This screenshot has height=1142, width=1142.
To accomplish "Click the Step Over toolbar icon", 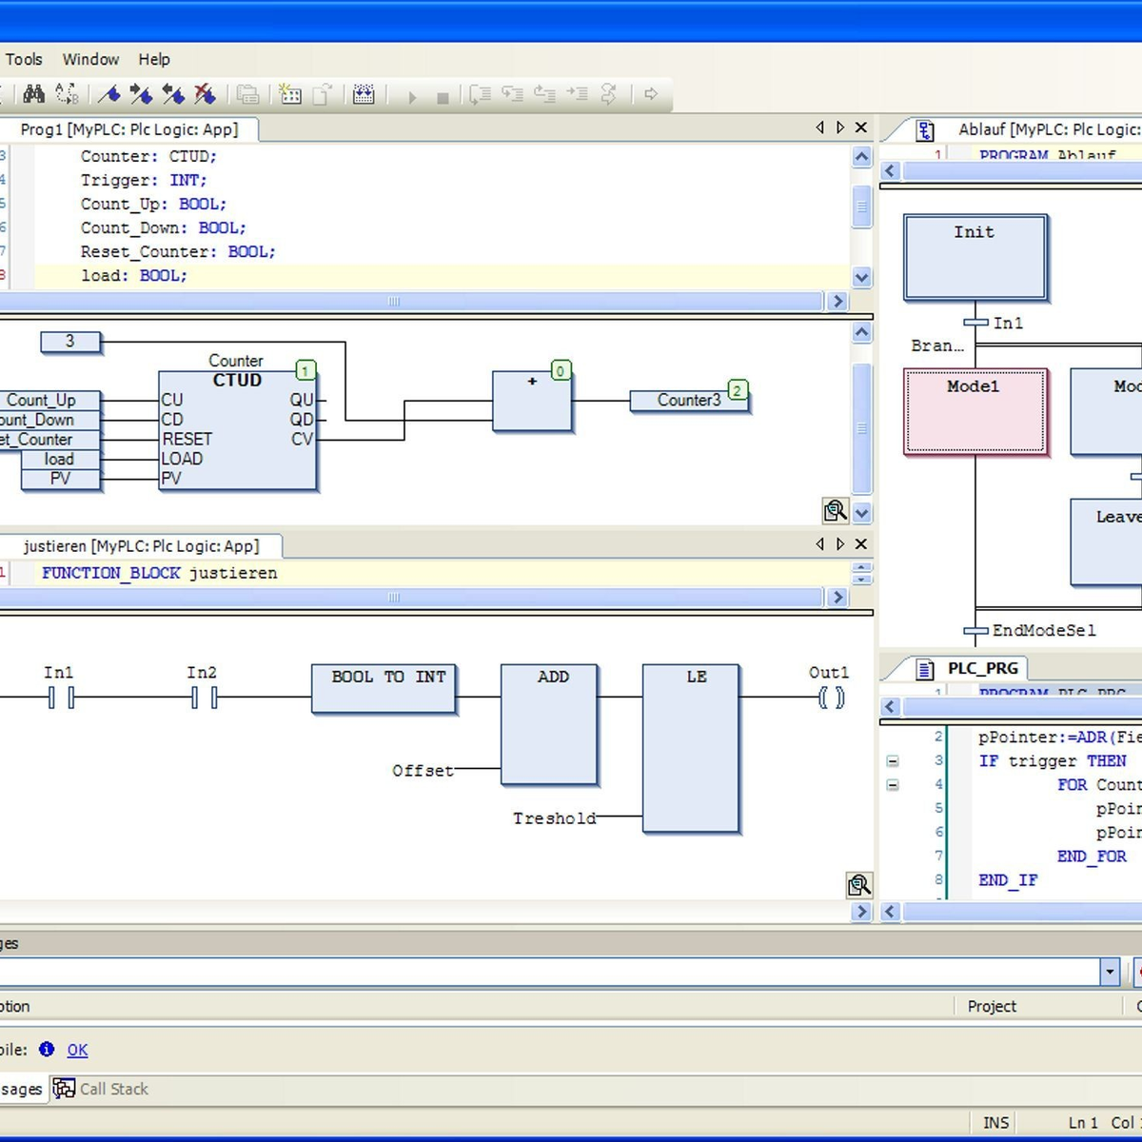I will pyautogui.click(x=481, y=94).
